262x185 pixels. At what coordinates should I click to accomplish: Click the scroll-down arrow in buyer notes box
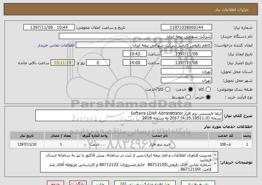215,163
